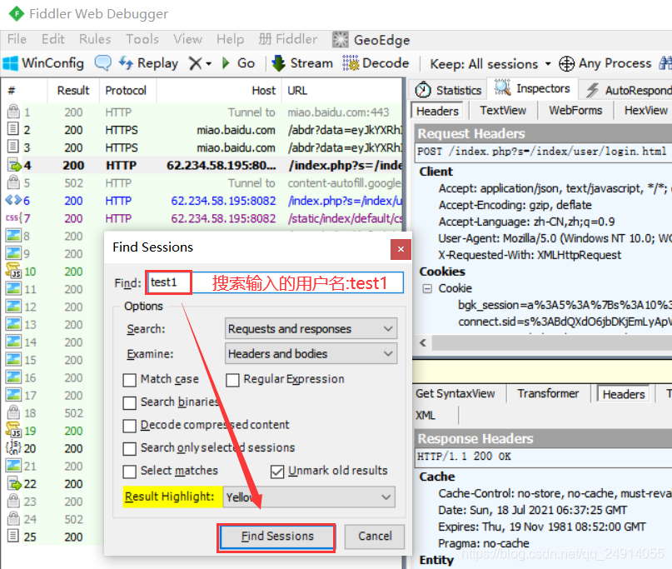The width and height of the screenshot is (672, 569).
Task: Switch to the Inspectors tab
Action: 532,88
